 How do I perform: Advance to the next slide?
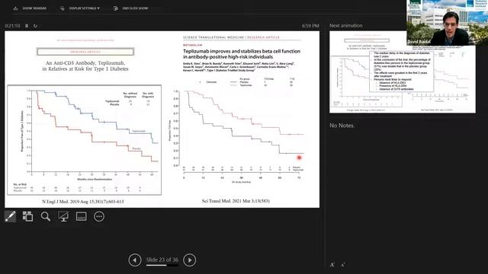(x=190, y=260)
